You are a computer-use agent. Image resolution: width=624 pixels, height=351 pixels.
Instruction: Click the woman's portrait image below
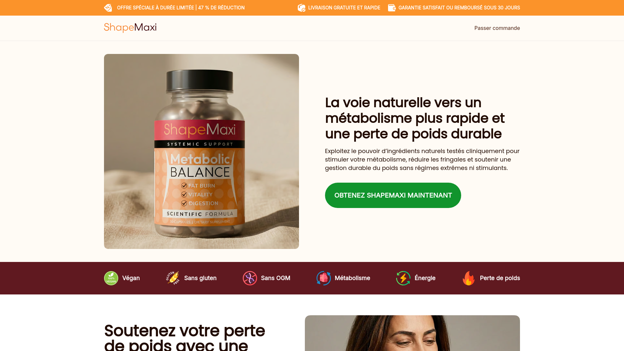point(412,333)
